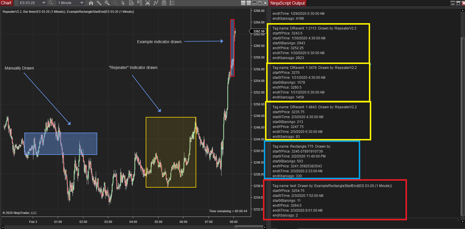The height and width of the screenshot is (229, 465).
Task: Click the output scrollbar up arrow
Action: [x=463, y=10]
